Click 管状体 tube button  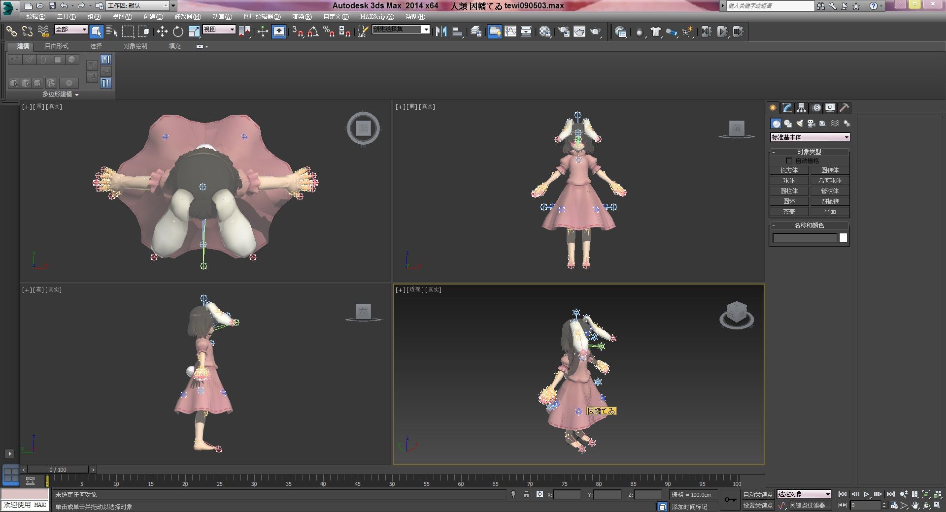click(x=830, y=191)
